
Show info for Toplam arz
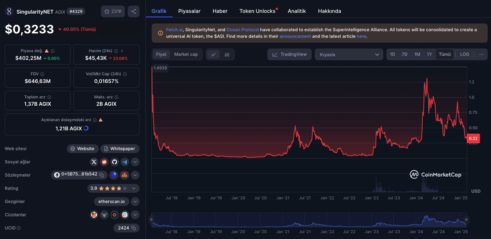(49, 97)
